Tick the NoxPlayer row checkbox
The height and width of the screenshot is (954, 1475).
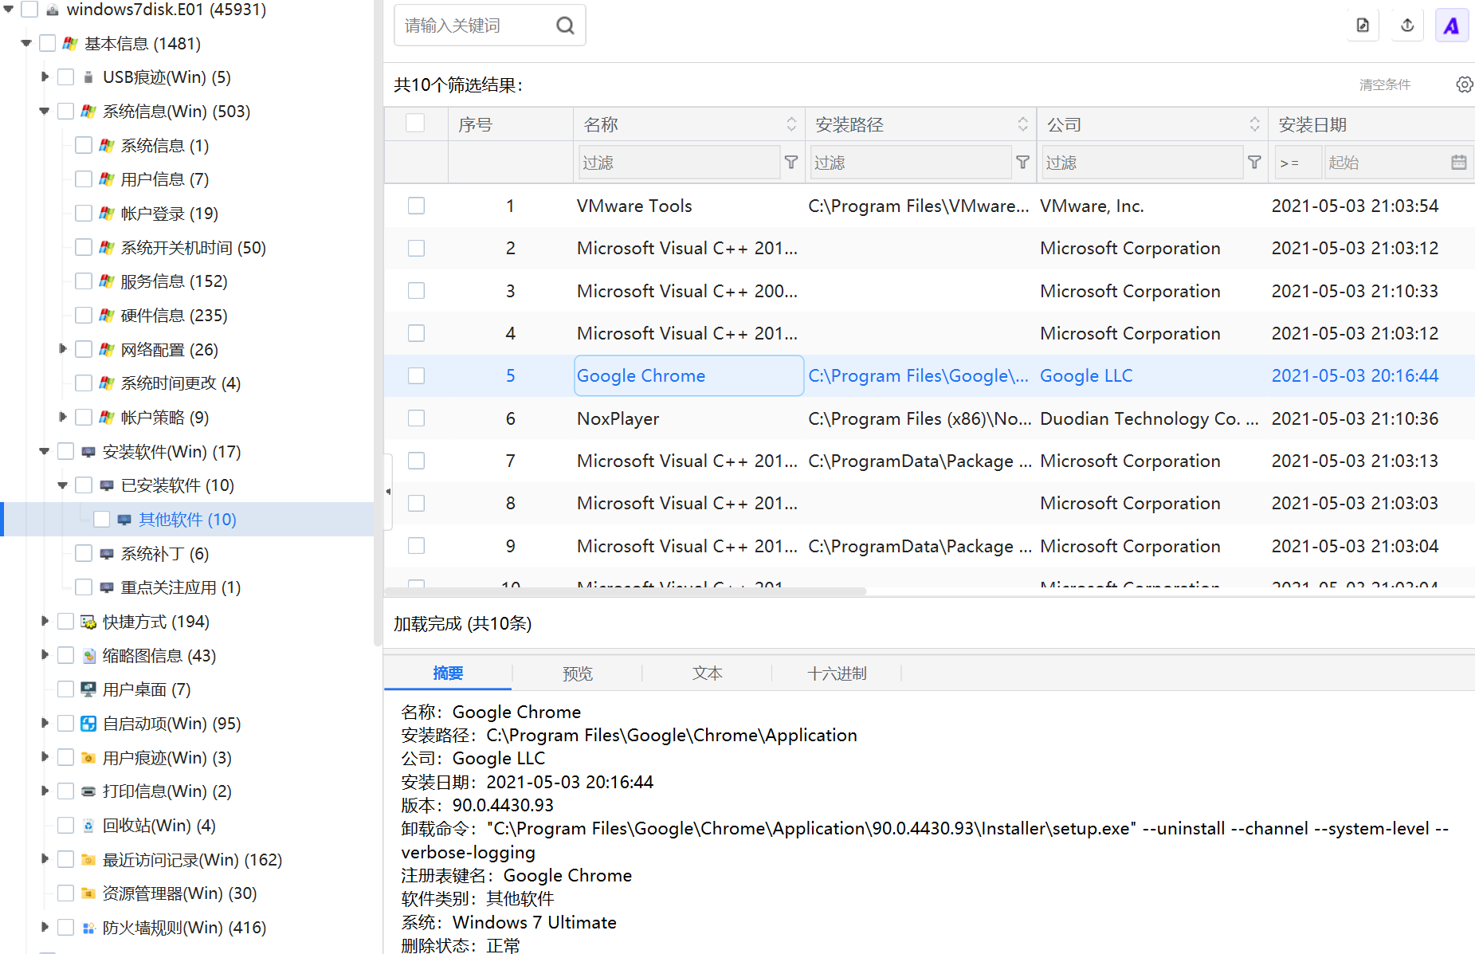(x=416, y=418)
